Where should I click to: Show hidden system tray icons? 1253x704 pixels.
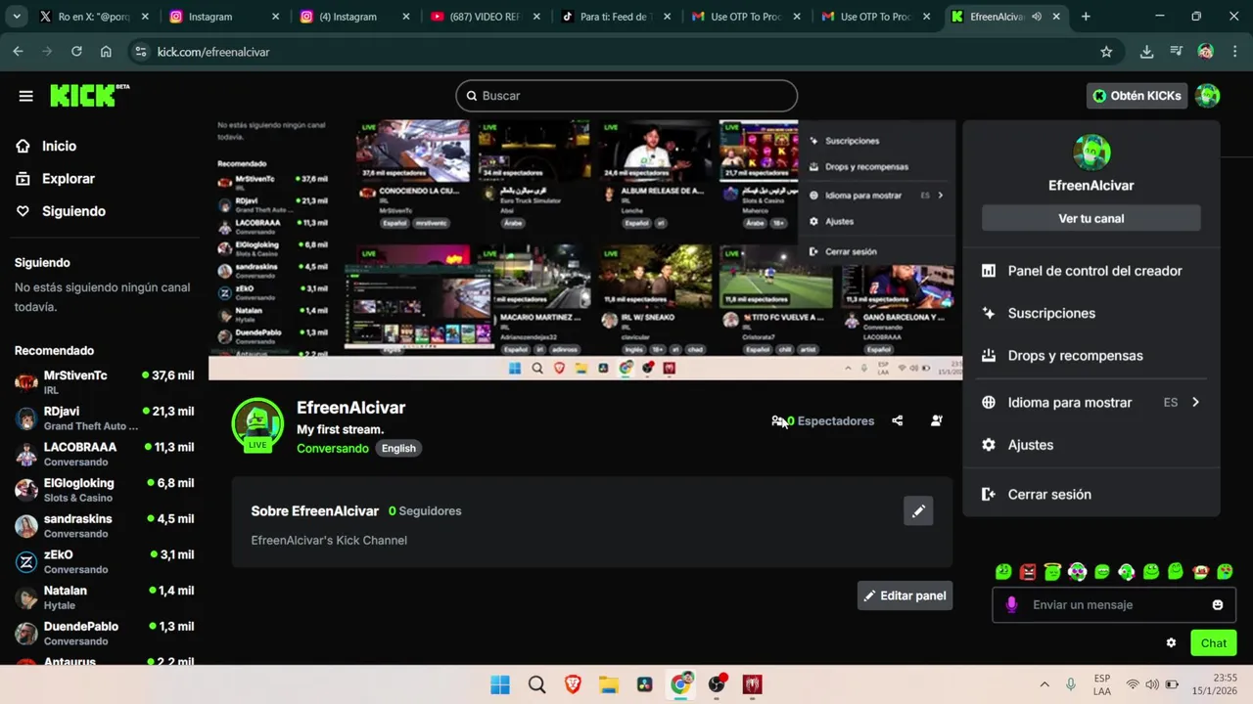pos(1044,684)
